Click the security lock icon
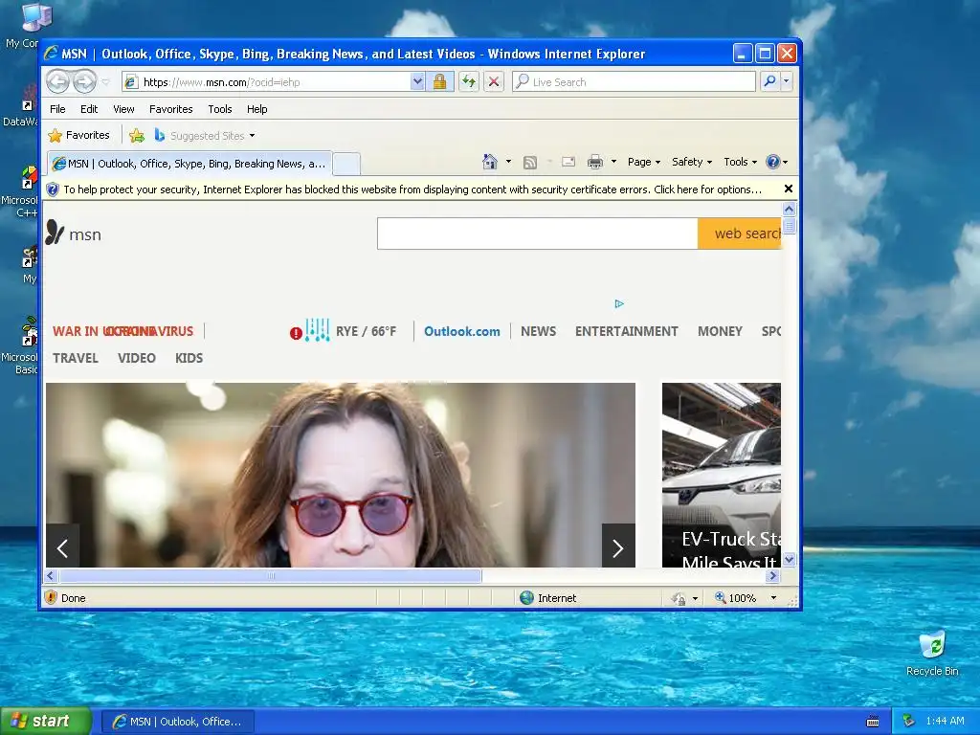Image resolution: width=980 pixels, height=735 pixels. 440,82
